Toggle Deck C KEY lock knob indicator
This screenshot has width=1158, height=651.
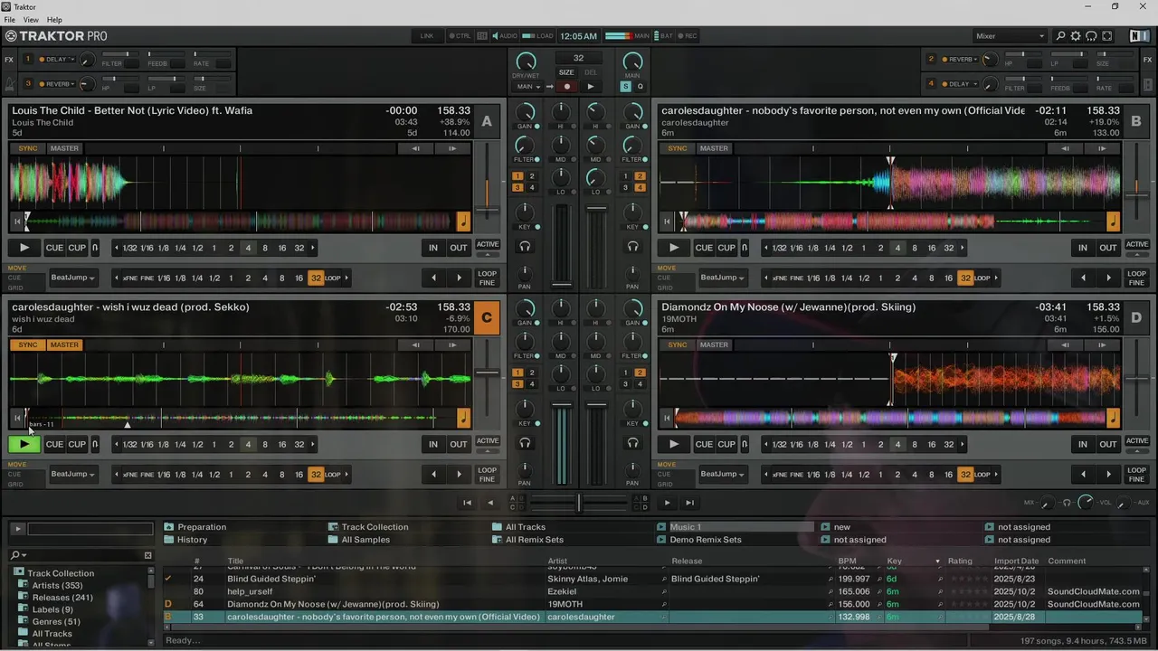click(536, 423)
